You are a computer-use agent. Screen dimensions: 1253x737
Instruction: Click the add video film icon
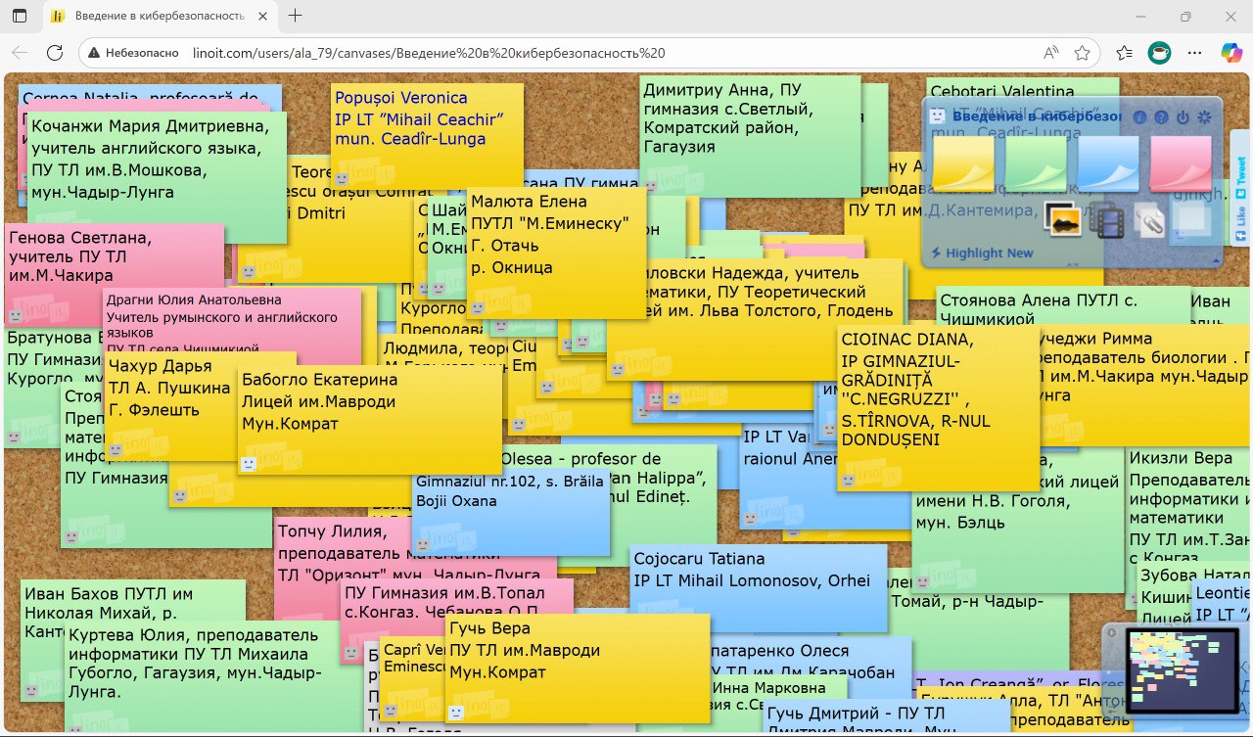(x=1107, y=220)
